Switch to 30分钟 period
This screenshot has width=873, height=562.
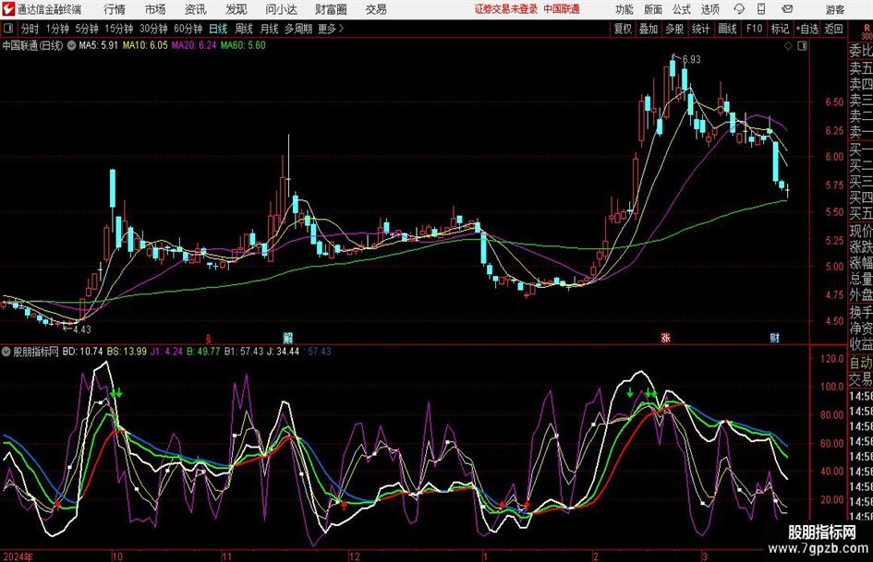tap(153, 29)
